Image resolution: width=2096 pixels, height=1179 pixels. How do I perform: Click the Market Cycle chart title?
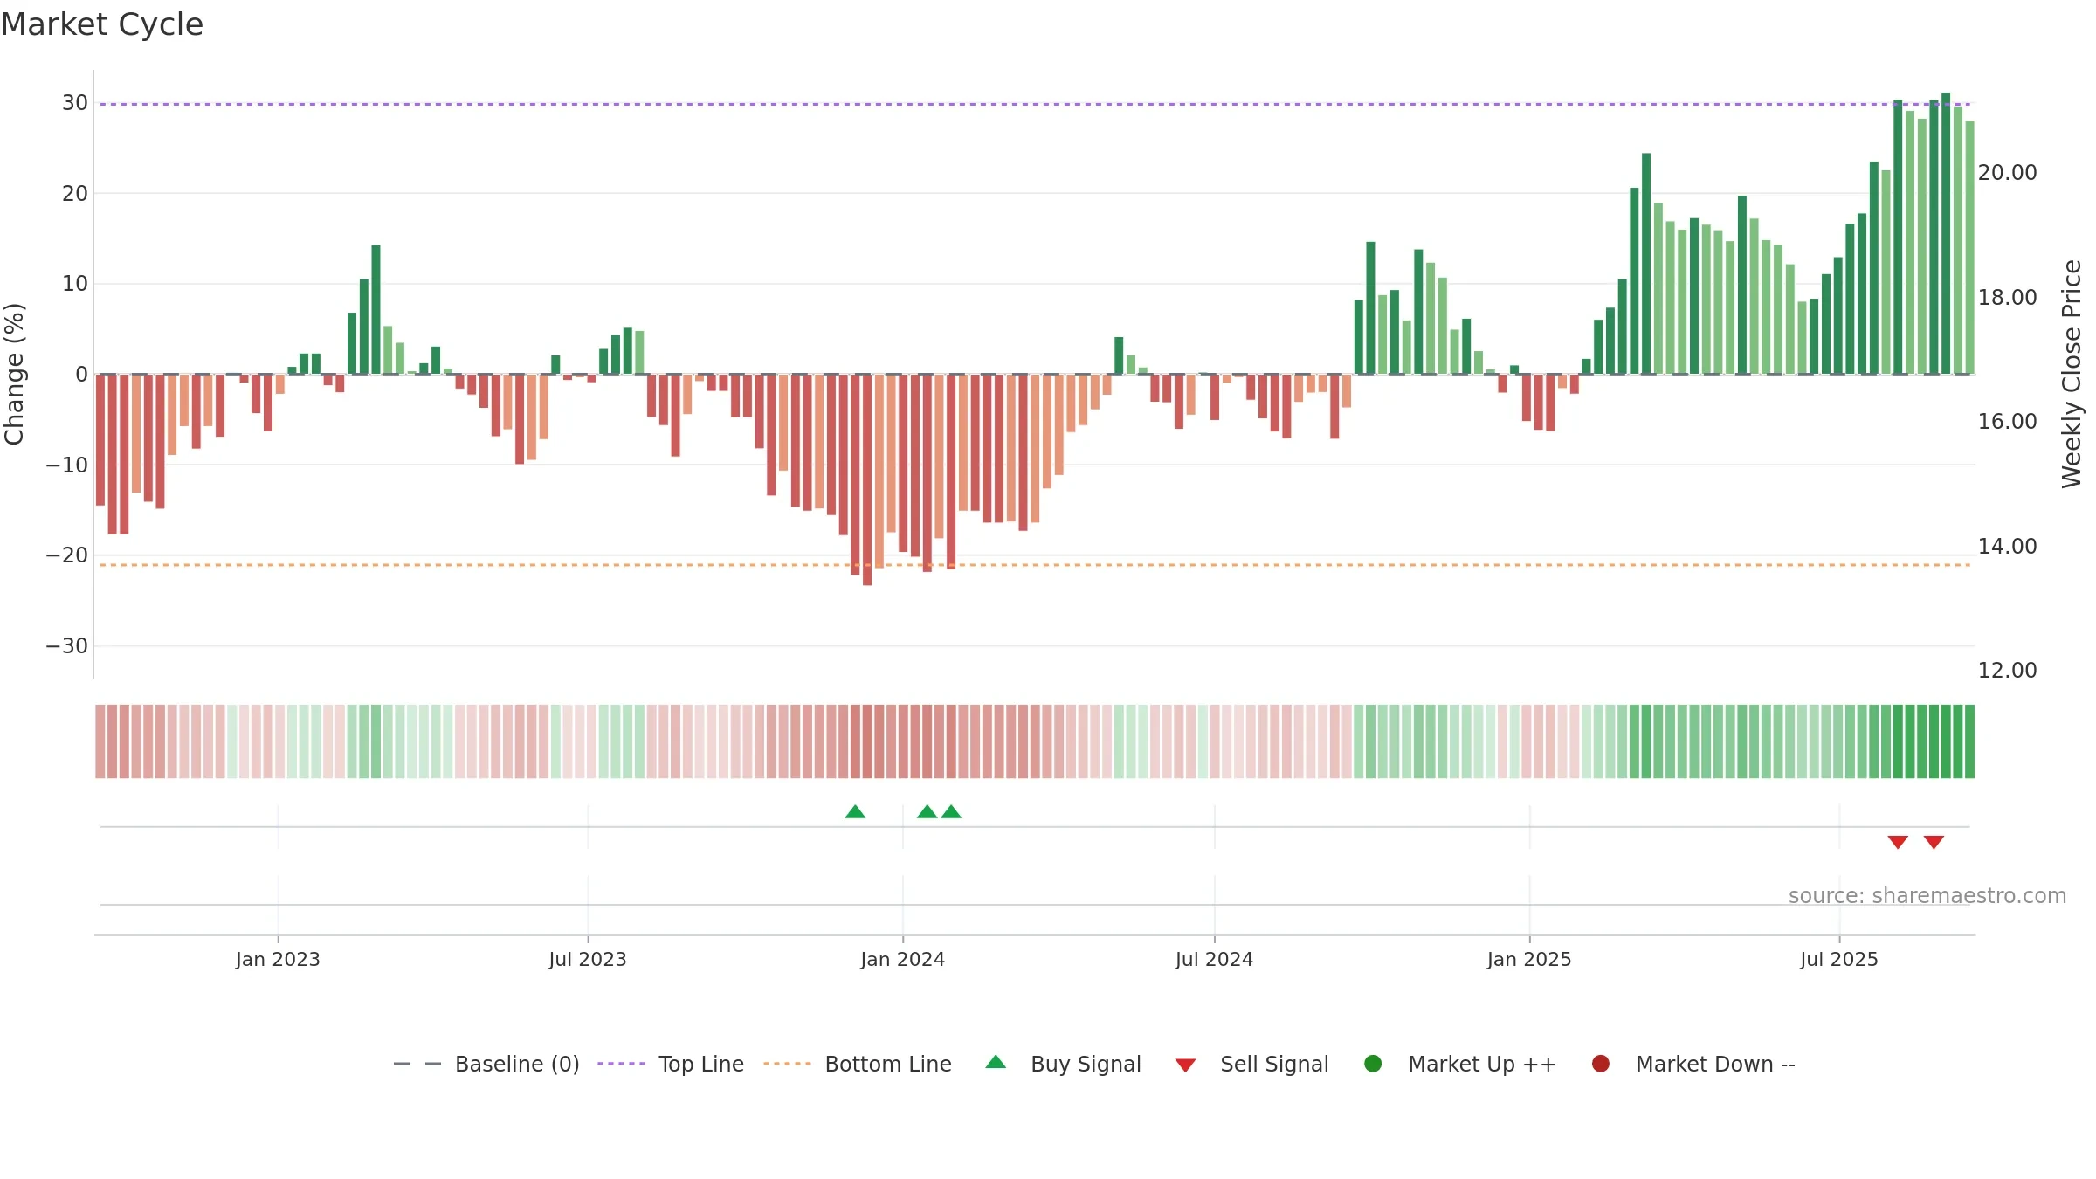click(102, 24)
